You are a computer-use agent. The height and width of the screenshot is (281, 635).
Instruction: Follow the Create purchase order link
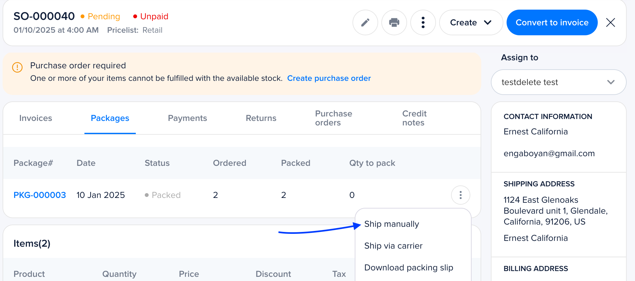pyautogui.click(x=329, y=78)
